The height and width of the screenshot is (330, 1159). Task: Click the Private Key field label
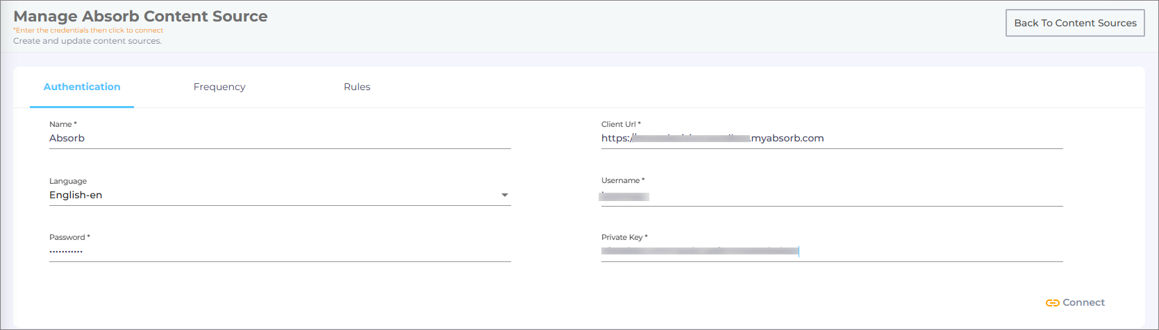(624, 237)
